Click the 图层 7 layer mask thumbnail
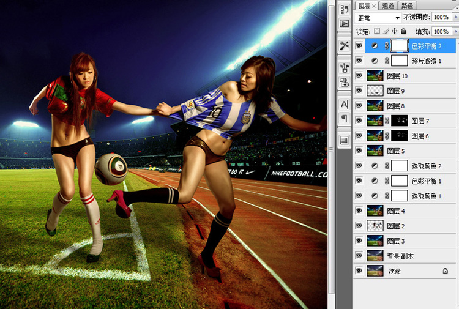 [399, 121]
